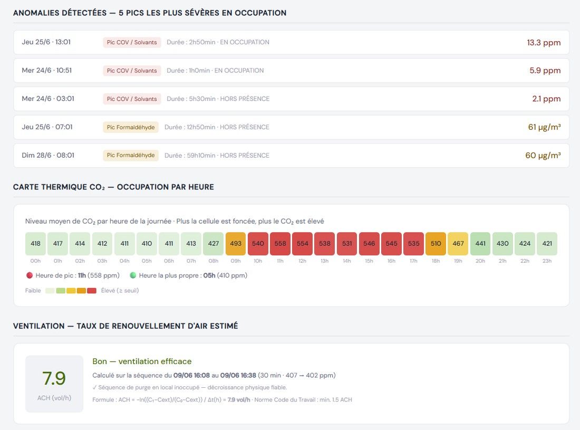580x430 pixels.
Task: Open the Jeu 25/6 · 13:01 anomaly row
Action: [x=291, y=42]
